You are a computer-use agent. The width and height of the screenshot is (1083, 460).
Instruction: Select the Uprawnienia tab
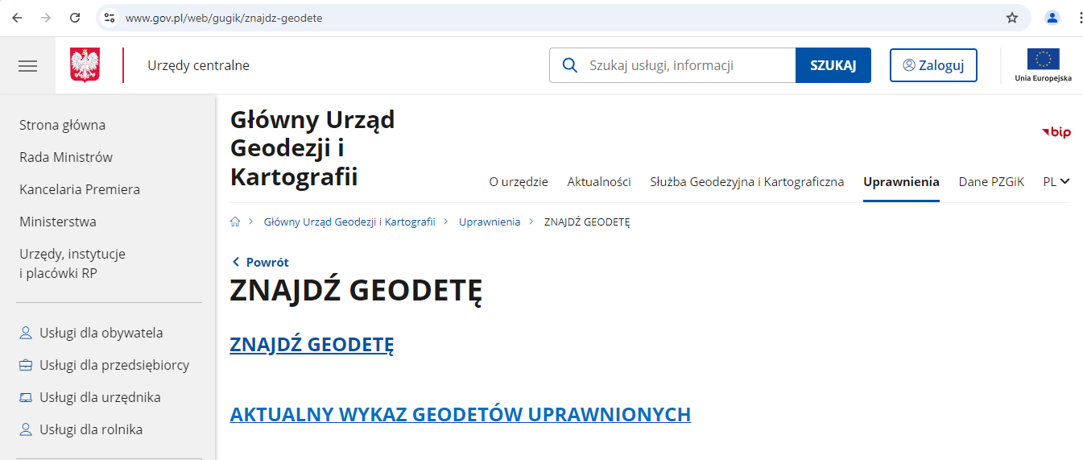pyautogui.click(x=901, y=181)
